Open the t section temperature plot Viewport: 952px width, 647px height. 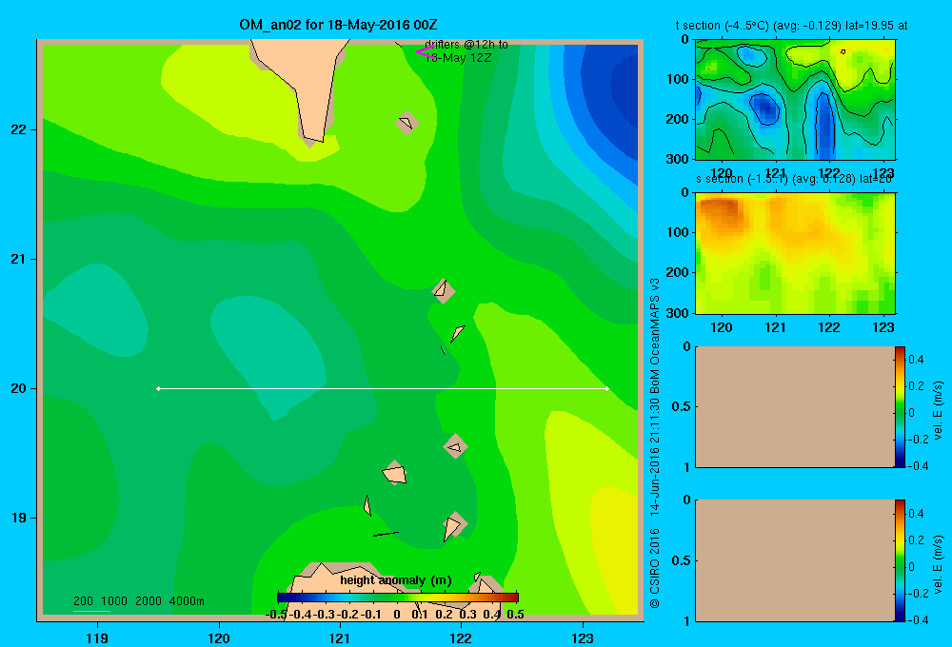pyautogui.click(x=795, y=100)
